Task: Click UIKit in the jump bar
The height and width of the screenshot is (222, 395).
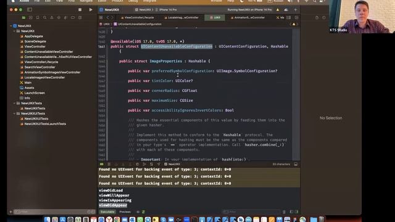Action: [x=104, y=24]
